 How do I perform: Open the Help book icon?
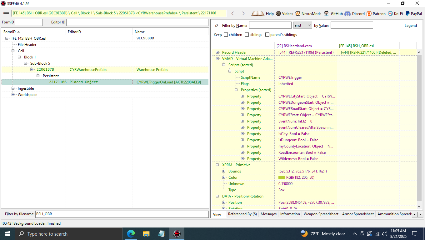point(258,13)
